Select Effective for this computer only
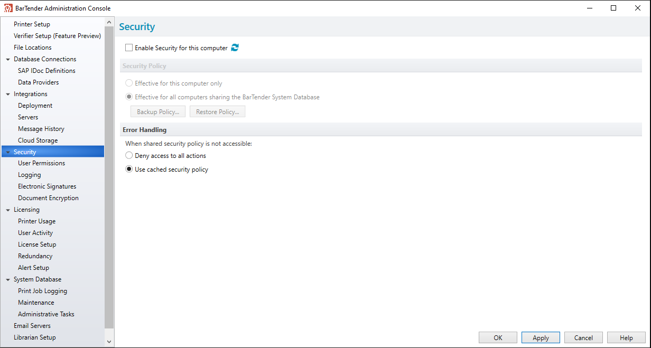The height and width of the screenshot is (348, 651). tap(129, 83)
